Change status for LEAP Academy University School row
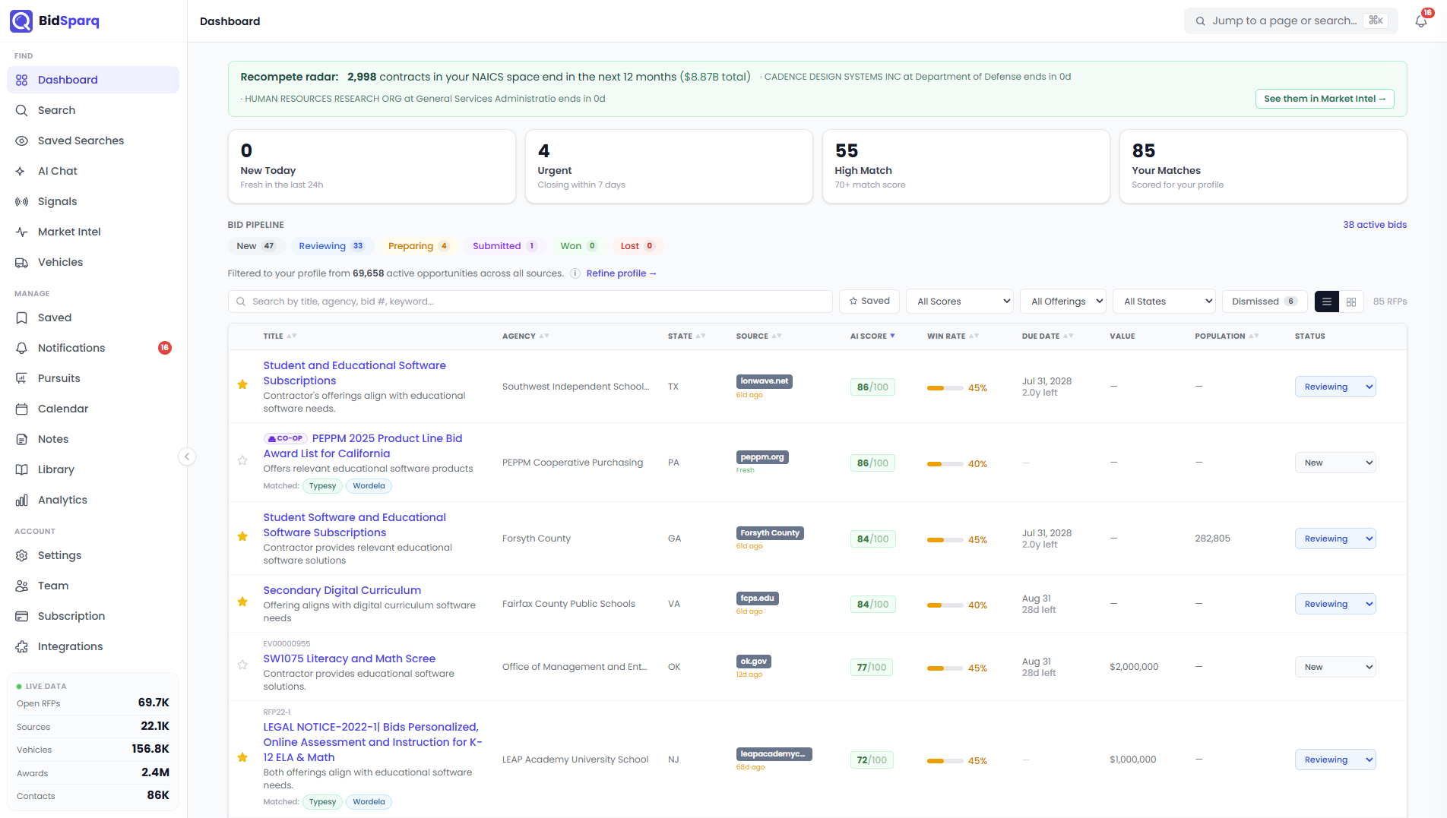Image resolution: width=1447 pixels, height=818 pixels. click(1335, 760)
